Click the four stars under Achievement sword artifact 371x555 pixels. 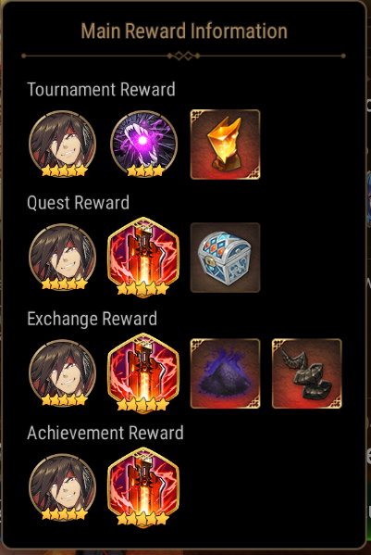pyautogui.click(x=142, y=519)
